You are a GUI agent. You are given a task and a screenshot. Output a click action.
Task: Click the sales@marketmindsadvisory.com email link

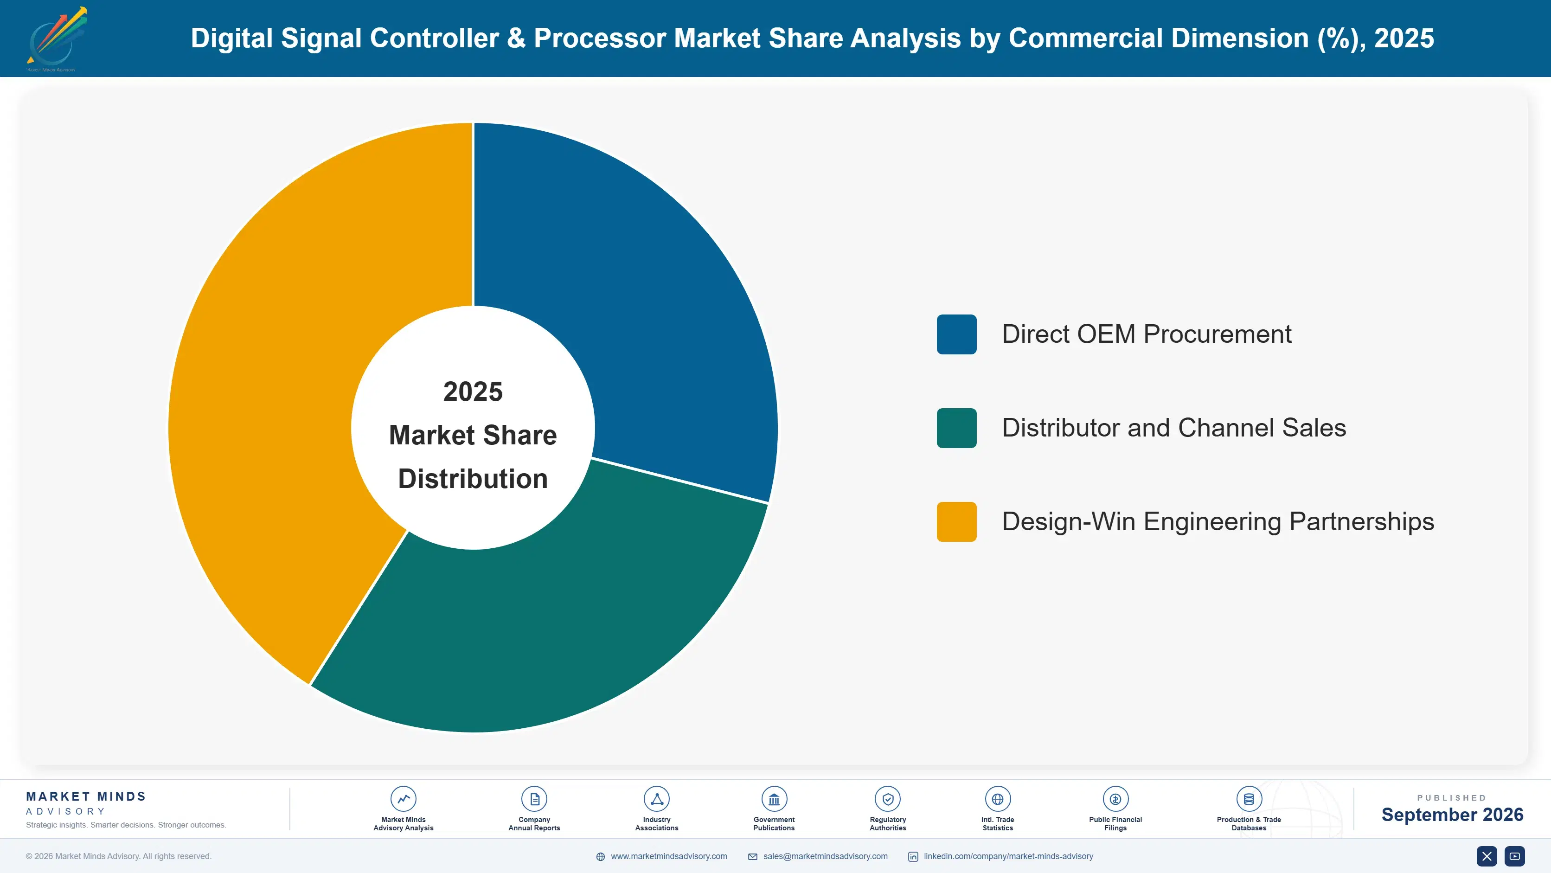click(826, 856)
